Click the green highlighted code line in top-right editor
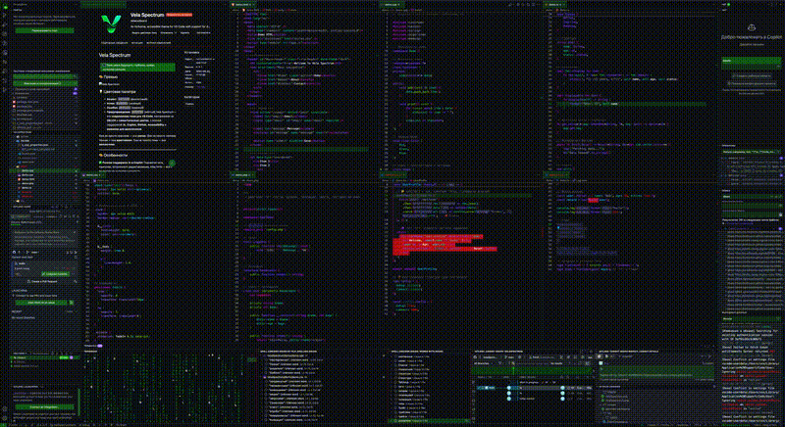 [631, 104]
